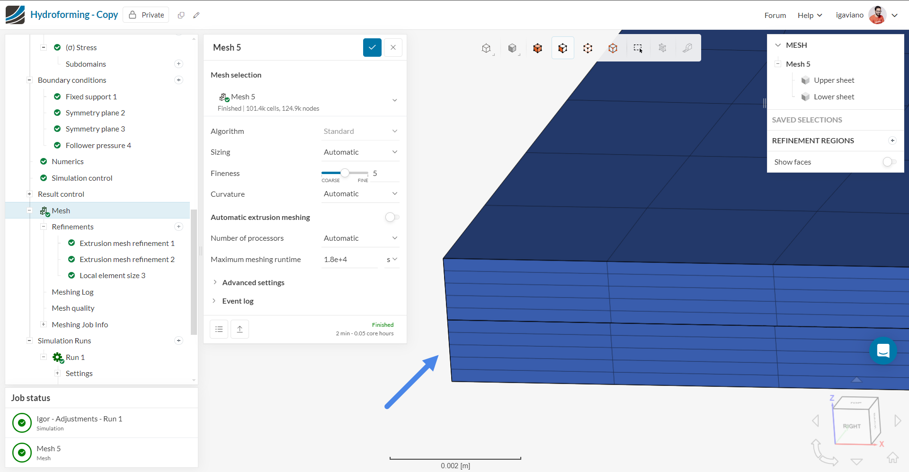
Task: Open Meshing Log in the tree
Action: point(72,292)
